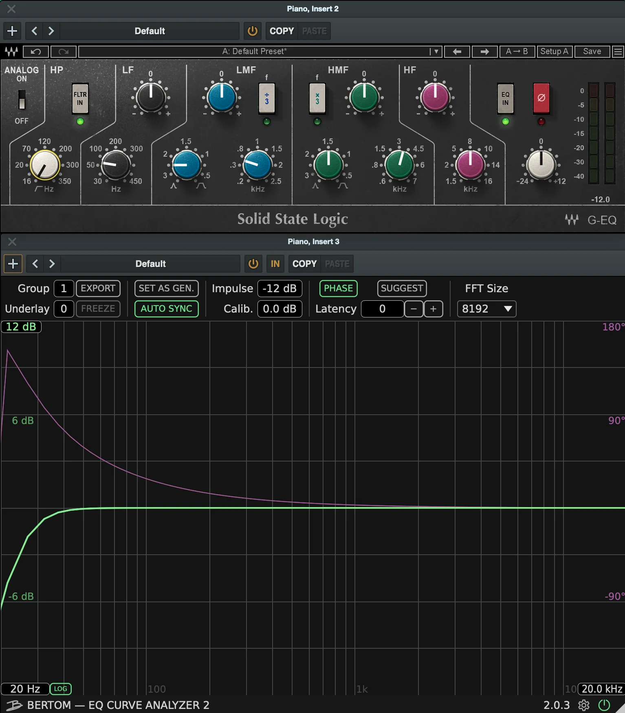
Task: Open the Default preset menu in Insert 2
Action: pos(150,31)
